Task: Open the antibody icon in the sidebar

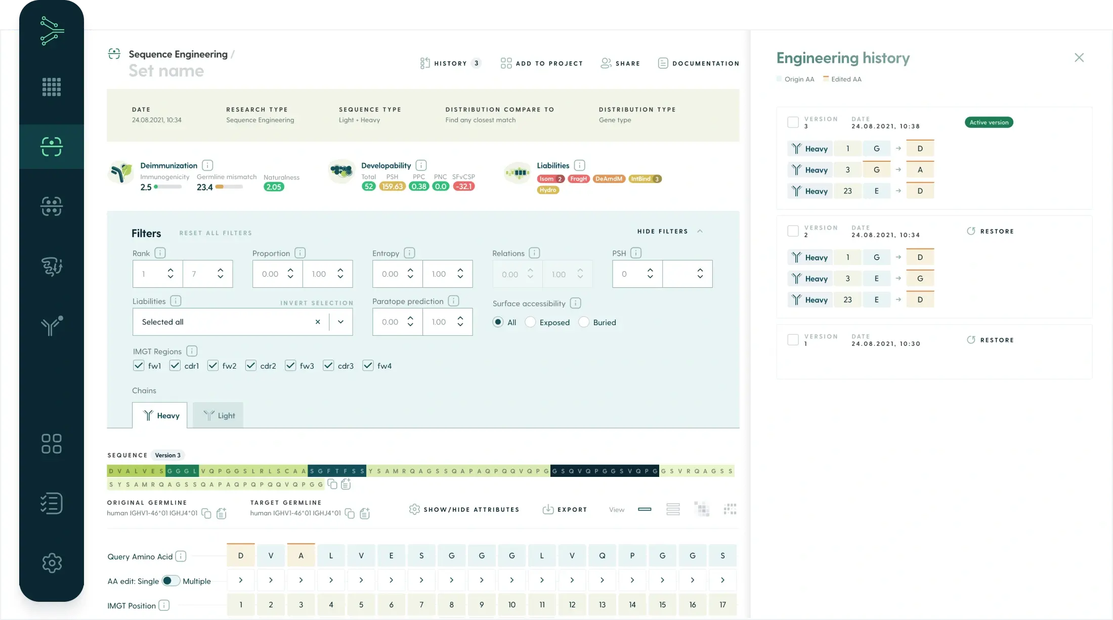Action: 52,326
